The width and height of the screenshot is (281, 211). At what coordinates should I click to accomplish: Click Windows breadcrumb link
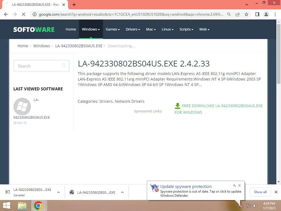[42, 46]
